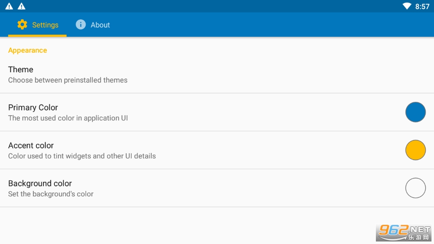
Task: Tap the 8:57 clock in status bar
Action: coord(422,7)
